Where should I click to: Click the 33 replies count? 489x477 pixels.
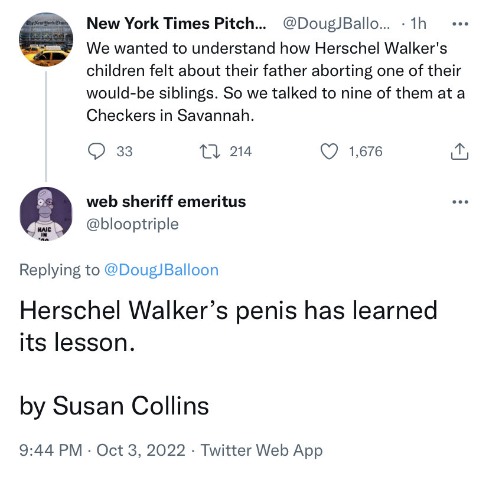(125, 152)
